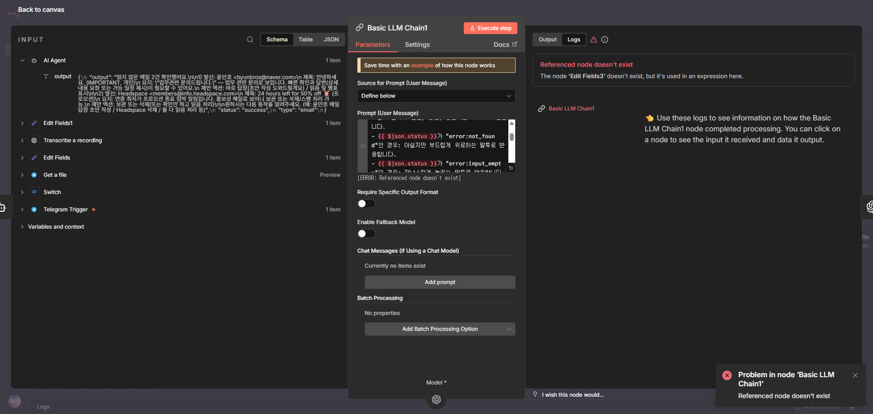Click the AI Agent robot icon

coord(34,60)
